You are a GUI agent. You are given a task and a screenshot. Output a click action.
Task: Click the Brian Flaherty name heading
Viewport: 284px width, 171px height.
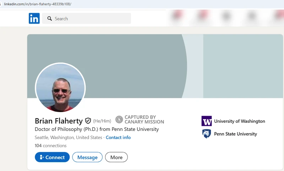click(59, 121)
